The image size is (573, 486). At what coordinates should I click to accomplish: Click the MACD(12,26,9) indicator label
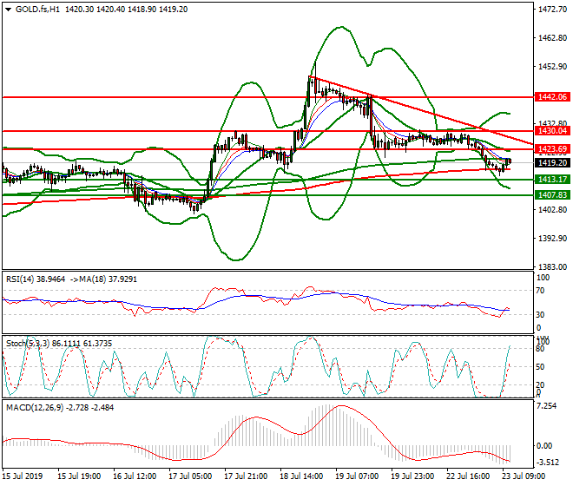pos(33,406)
